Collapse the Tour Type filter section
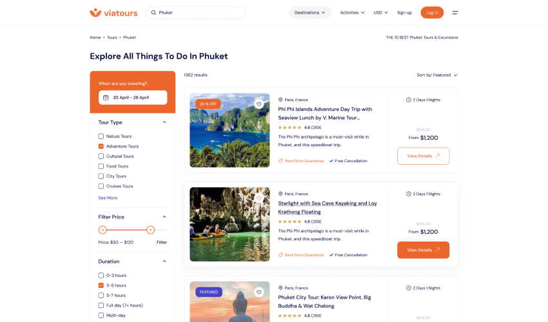Screen dimensions: 548x322 point(164,122)
